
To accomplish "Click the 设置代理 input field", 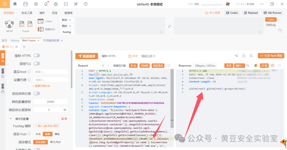I will (x=50, y=80).
